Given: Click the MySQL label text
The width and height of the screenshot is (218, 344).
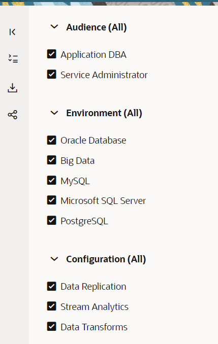Looking at the screenshot, I should coord(75,181).
